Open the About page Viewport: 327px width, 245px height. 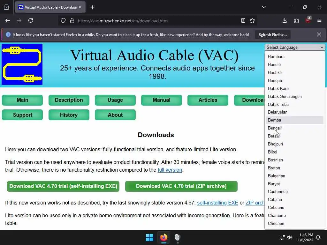point(115,115)
